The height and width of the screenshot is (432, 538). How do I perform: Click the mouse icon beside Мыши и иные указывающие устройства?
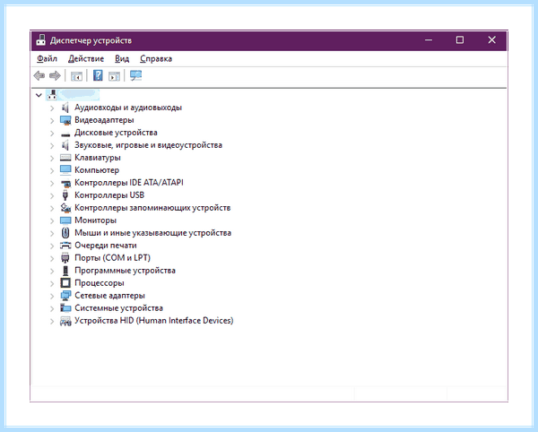pyautogui.click(x=65, y=233)
